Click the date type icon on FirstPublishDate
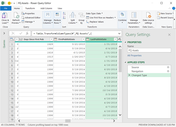This screenshot has width=176, height=127. point(56,39)
